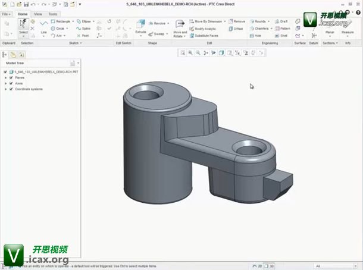Viewport: 363px width, 270px height.
Task: Toggle Coordinate systems checkbox
Action: [x=11, y=89]
